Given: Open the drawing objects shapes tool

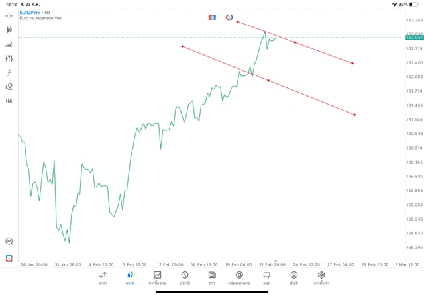Looking at the screenshot, I should [9, 87].
